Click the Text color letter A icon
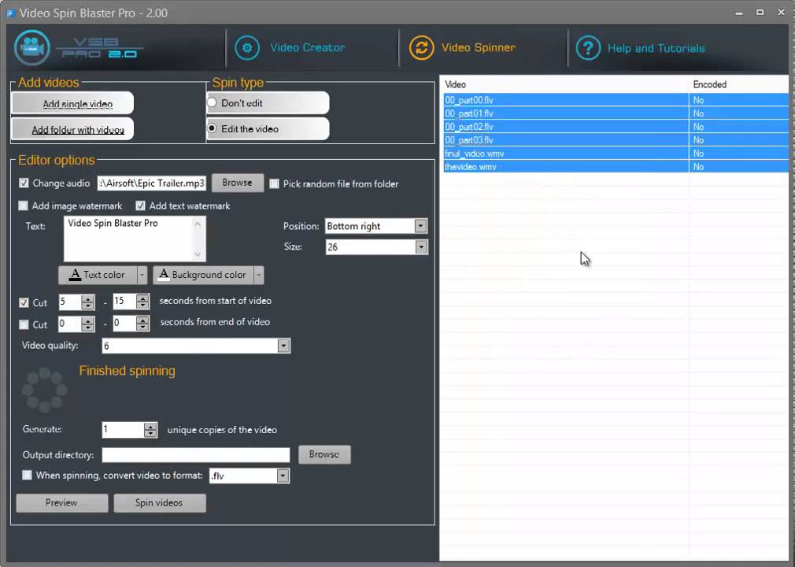This screenshot has height=567, width=795. click(x=75, y=275)
